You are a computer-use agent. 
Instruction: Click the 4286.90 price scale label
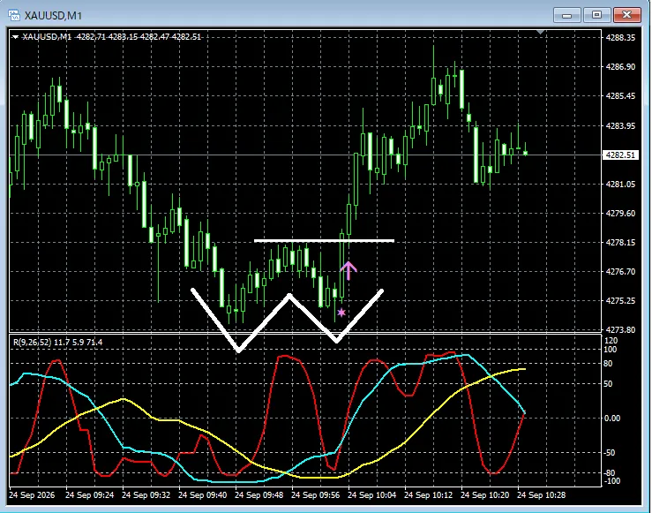(620, 66)
